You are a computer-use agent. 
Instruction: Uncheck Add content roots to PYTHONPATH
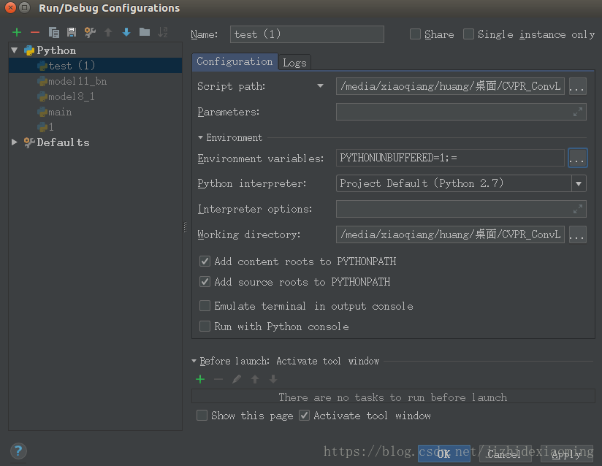click(205, 261)
